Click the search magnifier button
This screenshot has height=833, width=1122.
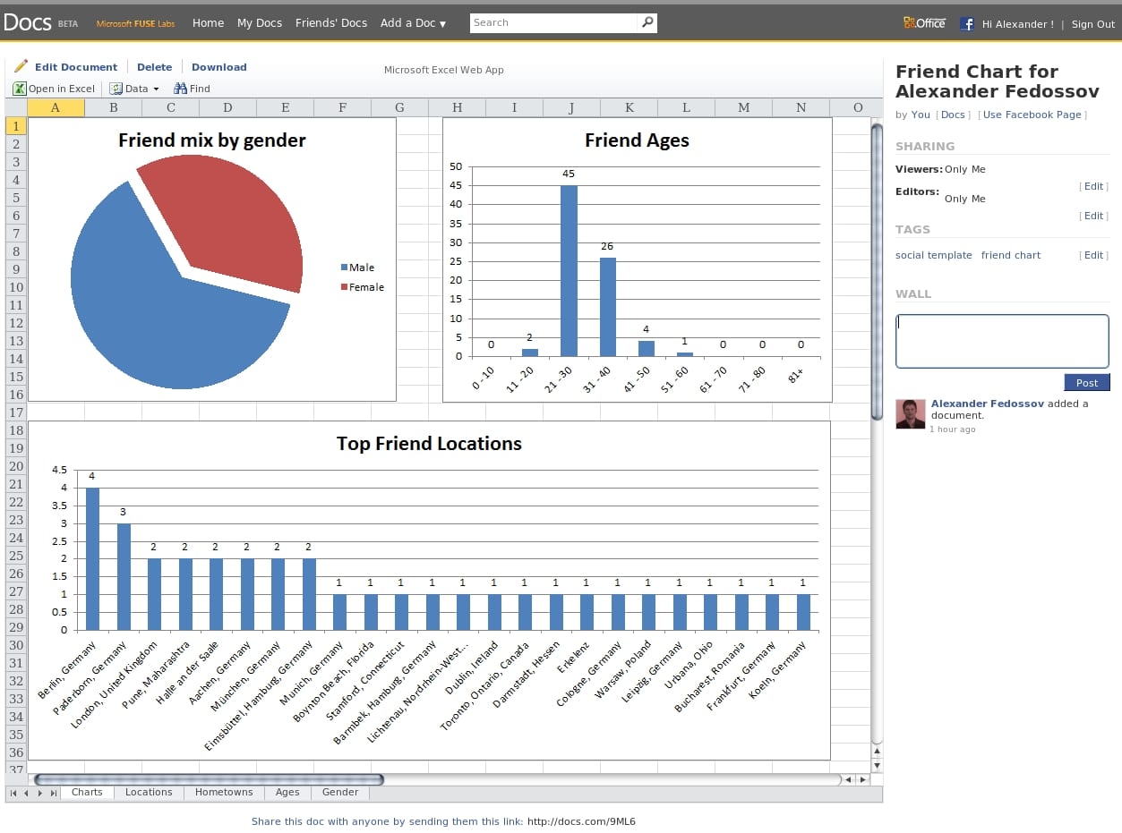[x=647, y=22]
